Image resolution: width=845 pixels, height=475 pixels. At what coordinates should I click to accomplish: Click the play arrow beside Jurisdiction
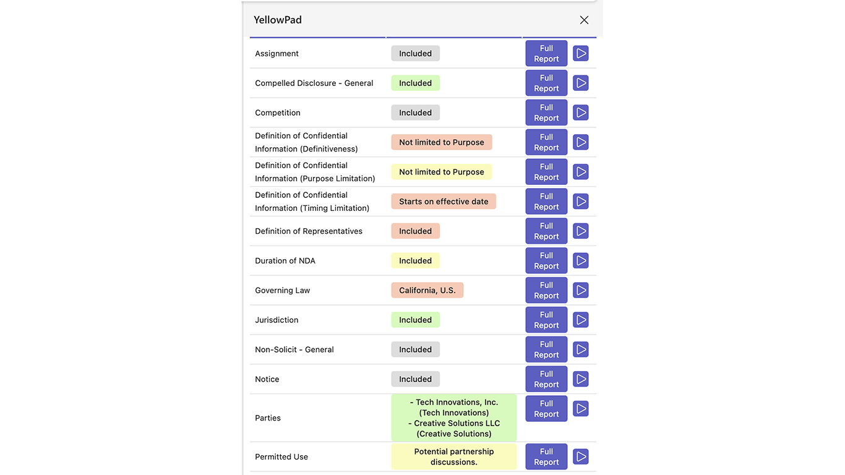pyautogui.click(x=580, y=320)
